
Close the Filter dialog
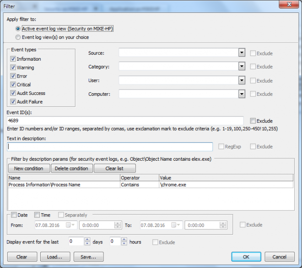point(289,5)
